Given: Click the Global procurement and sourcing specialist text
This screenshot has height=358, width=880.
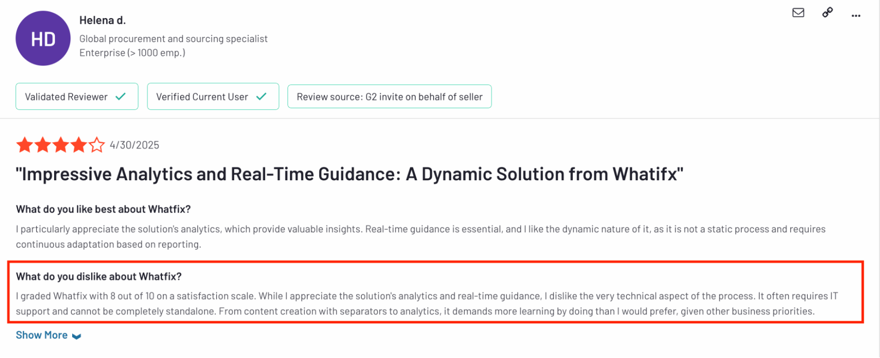Looking at the screenshot, I should (173, 39).
